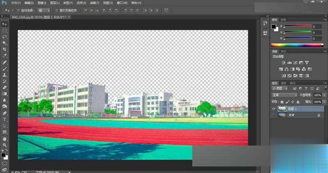Pick a color from the spectrum ramp
This screenshot has width=328, height=173.
pyautogui.click(x=297, y=45)
